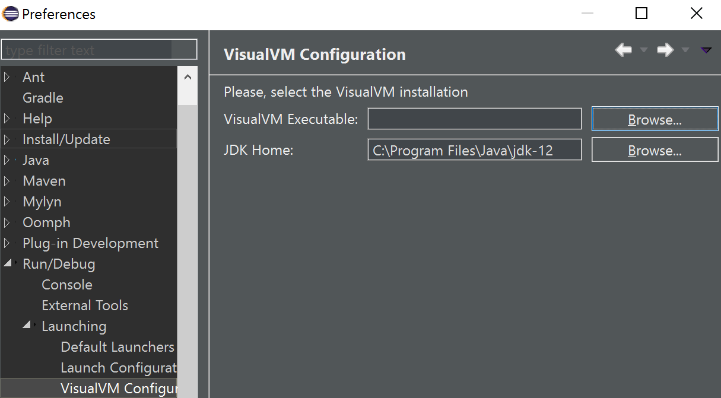Collapse the Run/Debug tree node
721x398 pixels.
7,263
